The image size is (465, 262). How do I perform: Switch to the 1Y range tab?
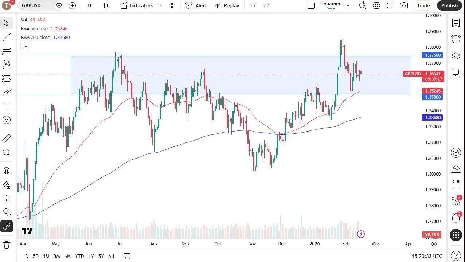tap(91, 256)
